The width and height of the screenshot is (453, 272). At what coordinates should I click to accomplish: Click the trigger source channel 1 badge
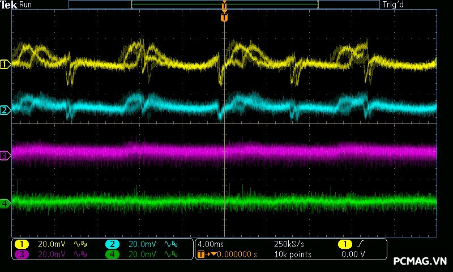345,244
